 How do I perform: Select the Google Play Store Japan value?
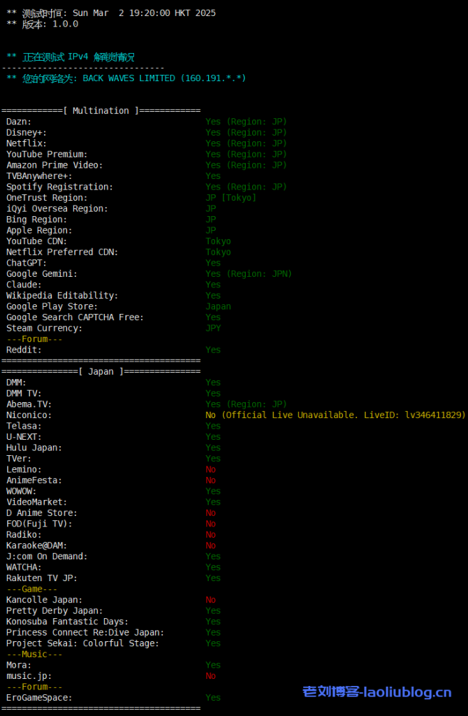coord(218,306)
